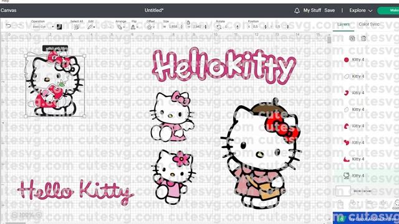
Task: Open the notifications bell
Action: tap(297, 11)
